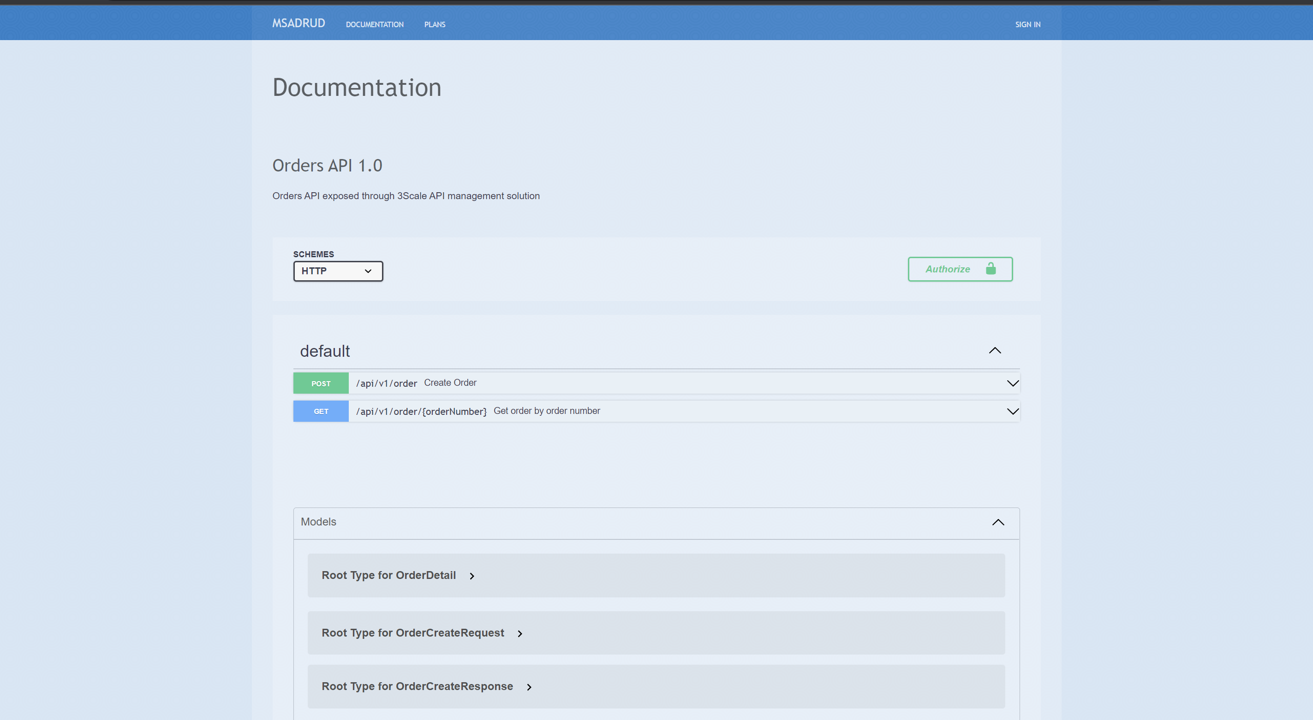Click the lock icon on Authorize button
Viewport: 1313px width, 720px height.
[991, 269]
